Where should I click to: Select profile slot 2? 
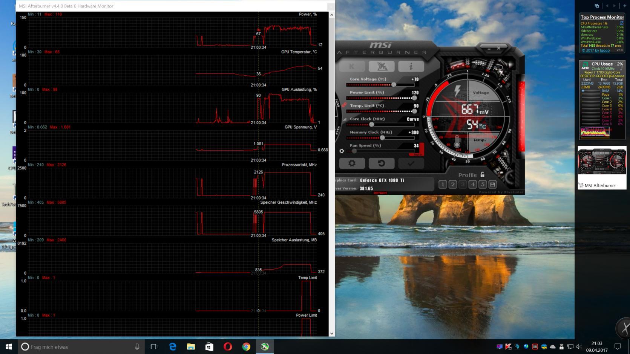pyautogui.click(x=453, y=184)
